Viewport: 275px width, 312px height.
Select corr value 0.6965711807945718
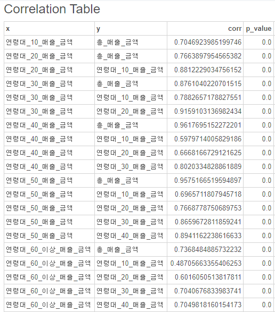pos(208,195)
